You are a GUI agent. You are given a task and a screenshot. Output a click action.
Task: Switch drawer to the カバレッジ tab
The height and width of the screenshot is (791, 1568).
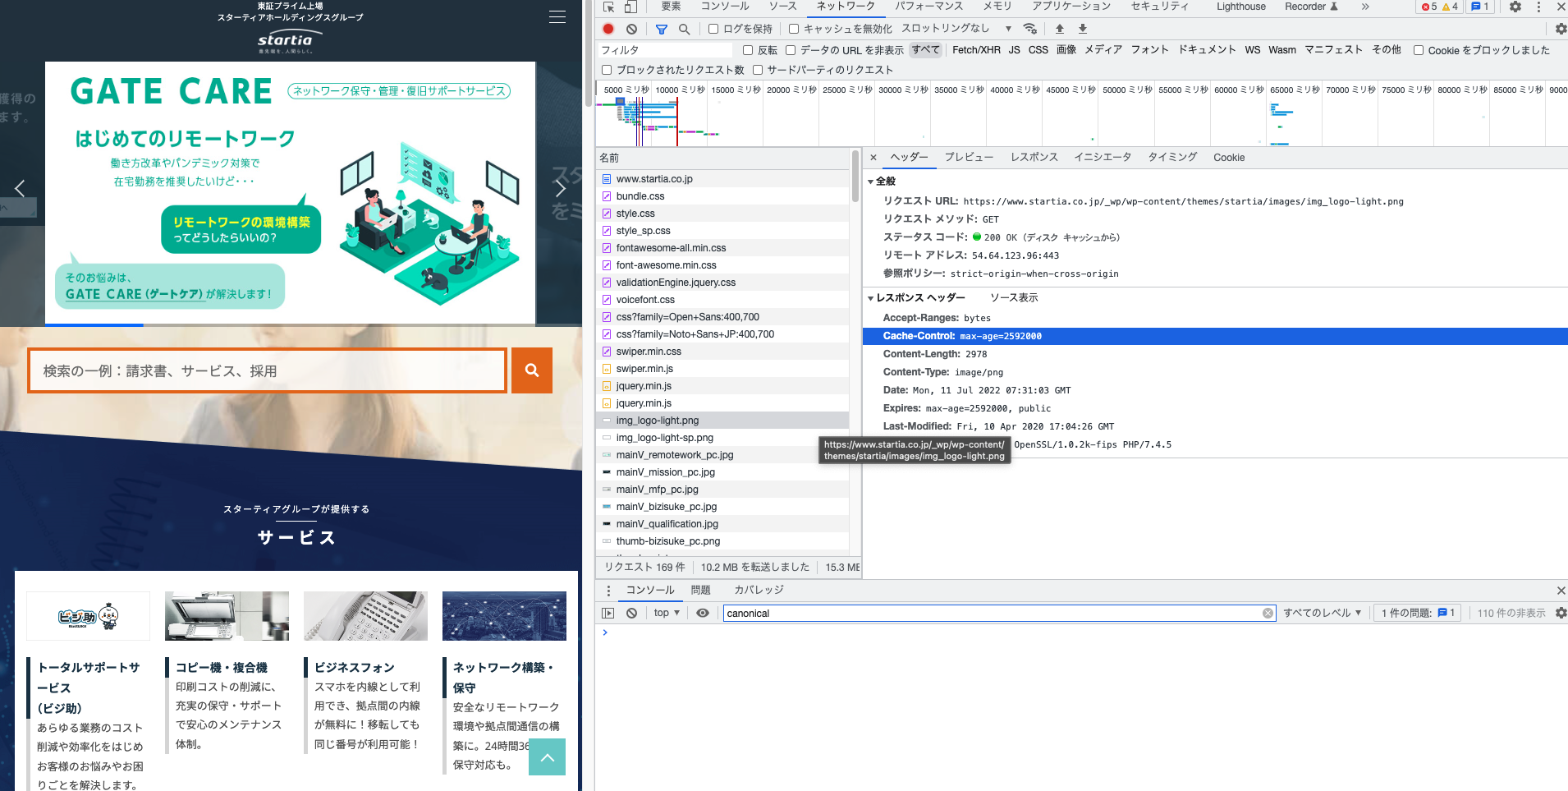pos(759,591)
